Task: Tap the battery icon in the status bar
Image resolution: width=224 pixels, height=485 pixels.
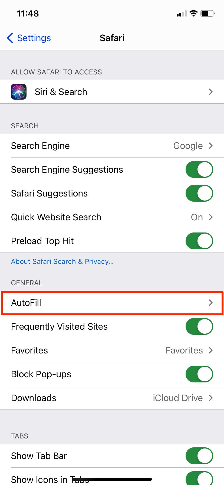Action: [207, 13]
